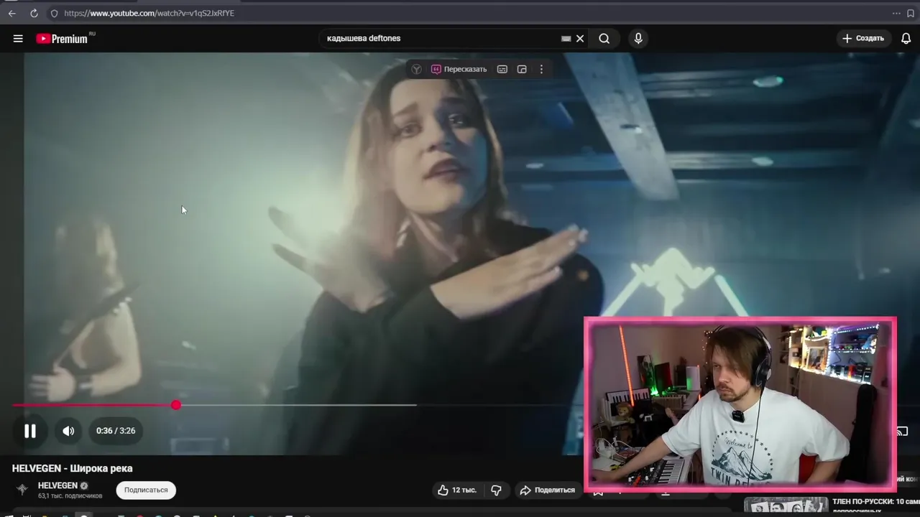Viewport: 920px width, 517px height.
Task: Open the on-screen keyboard in search box
Action: pos(566,39)
